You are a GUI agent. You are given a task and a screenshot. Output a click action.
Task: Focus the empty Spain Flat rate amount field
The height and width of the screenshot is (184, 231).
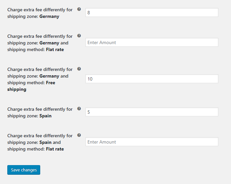coord(152,142)
